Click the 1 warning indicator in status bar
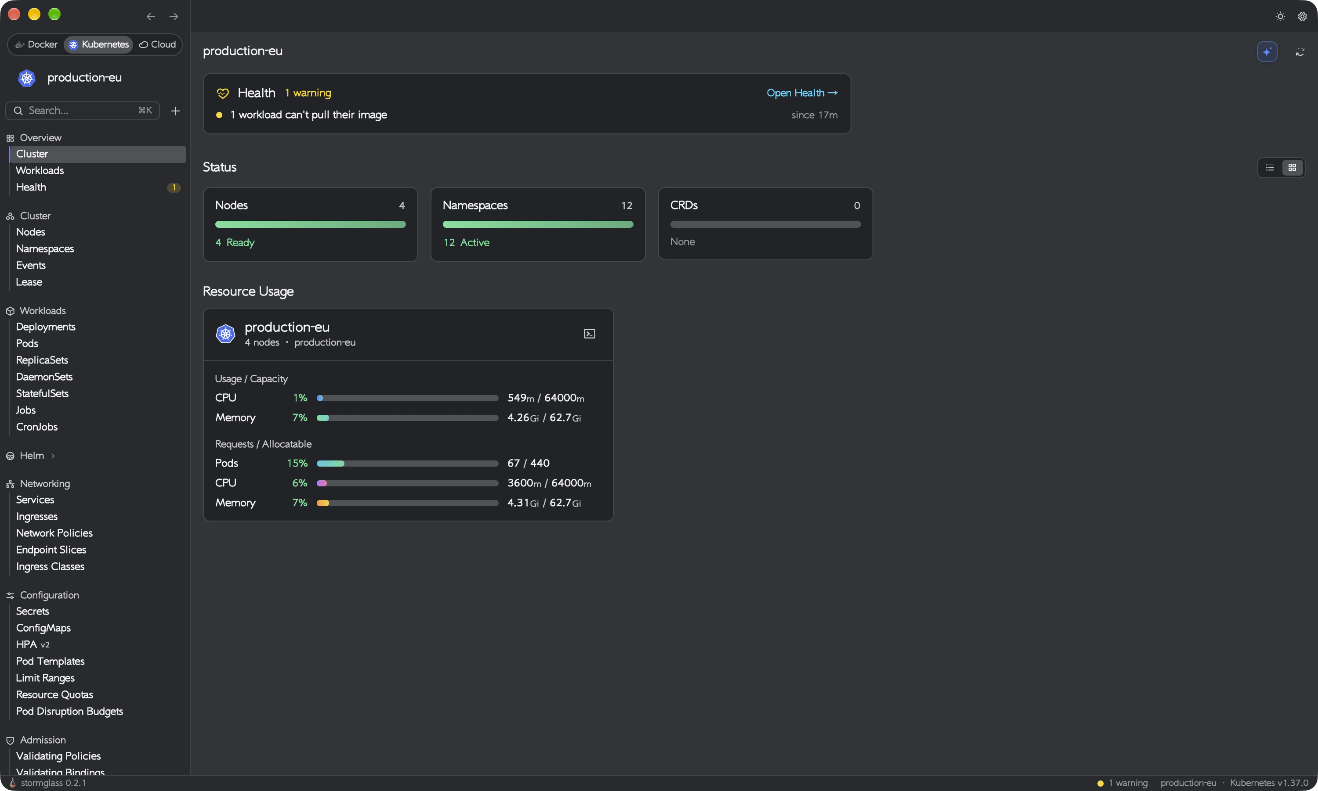The image size is (1318, 791). point(1122,783)
